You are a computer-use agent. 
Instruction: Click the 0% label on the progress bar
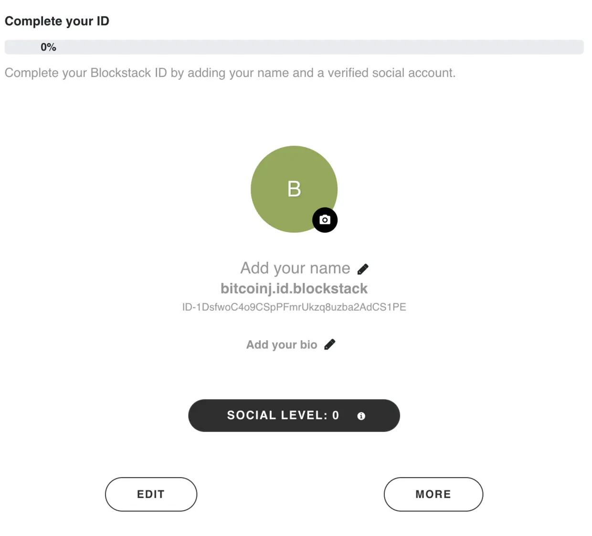48,47
